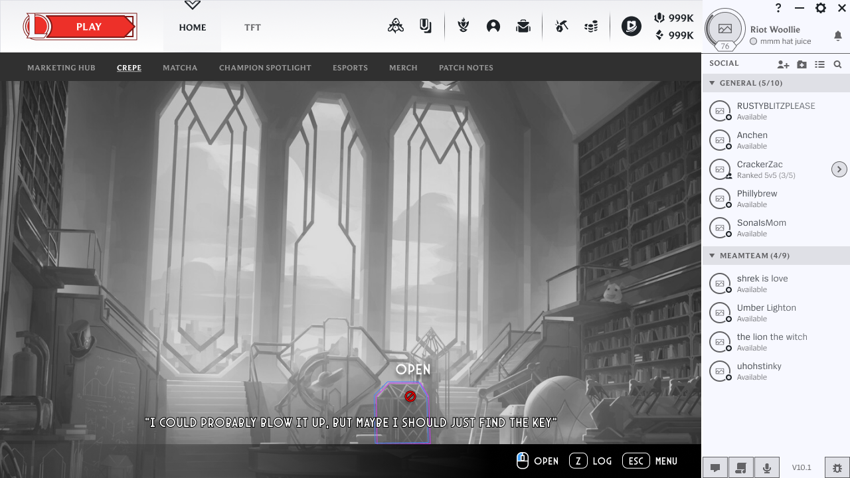Screen dimensions: 850x478
Task: Select friend CrackerZac
Action: [x=776, y=169]
